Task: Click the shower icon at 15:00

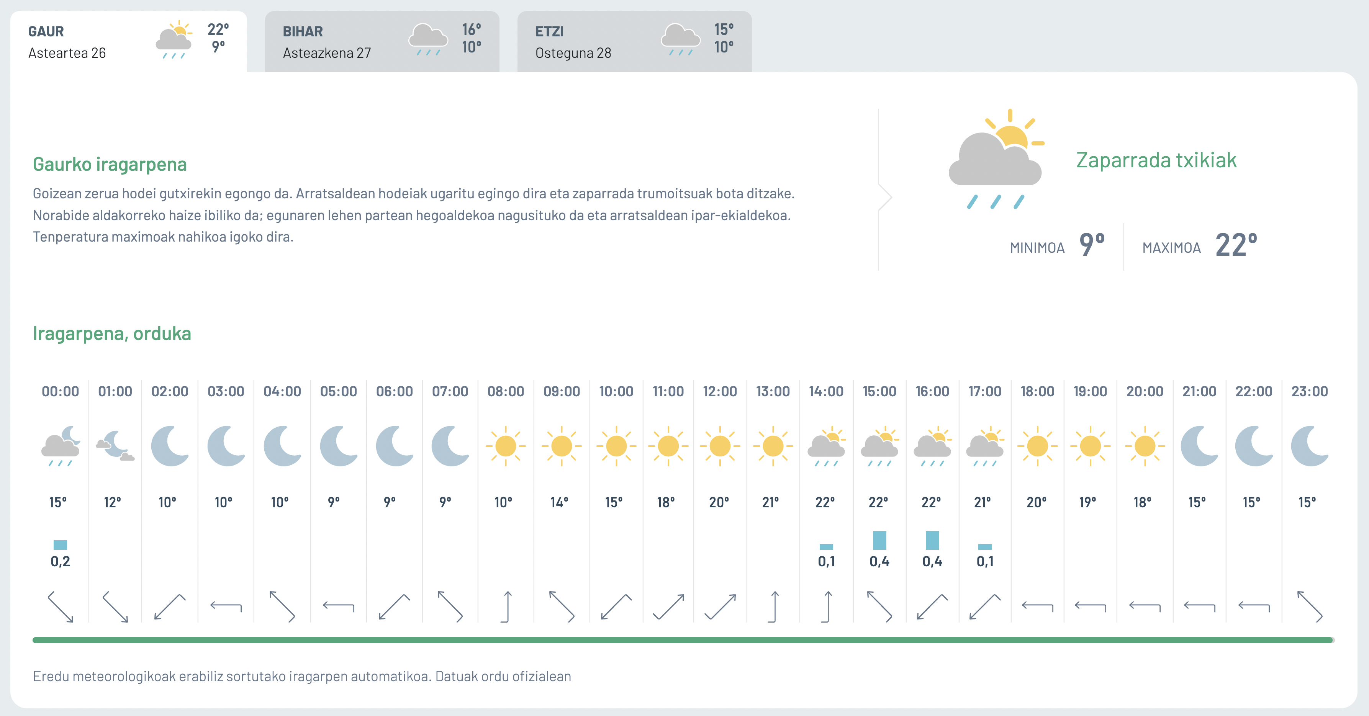Action: pyautogui.click(x=879, y=446)
